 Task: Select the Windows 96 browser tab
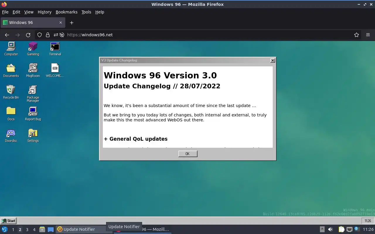click(x=33, y=23)
